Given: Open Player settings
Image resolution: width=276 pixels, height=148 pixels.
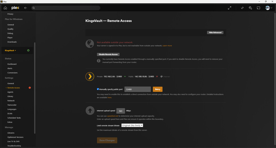Looking at the screenshot, I should (10, 38).
